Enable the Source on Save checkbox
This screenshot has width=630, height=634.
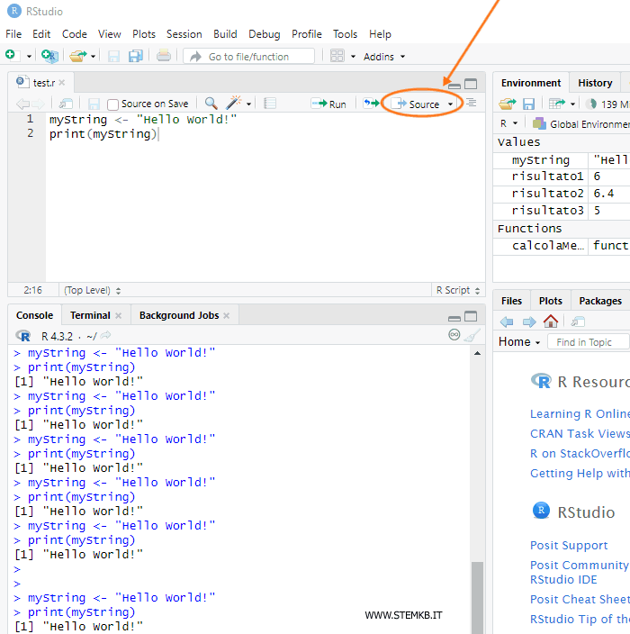click(x=113, y=104)
